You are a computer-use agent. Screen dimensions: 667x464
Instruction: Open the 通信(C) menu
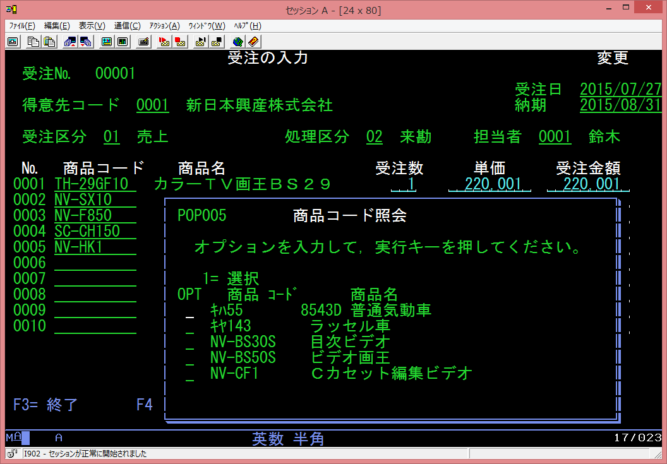[x=127, y=26]
